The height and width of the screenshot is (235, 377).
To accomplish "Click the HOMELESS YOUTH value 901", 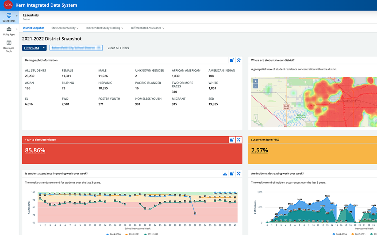I will 138,104.
